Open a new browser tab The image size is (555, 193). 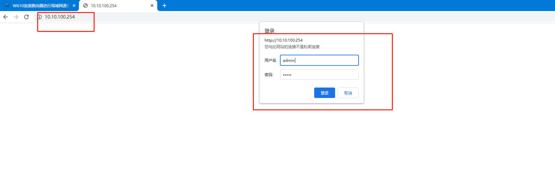tap(164, 6)
